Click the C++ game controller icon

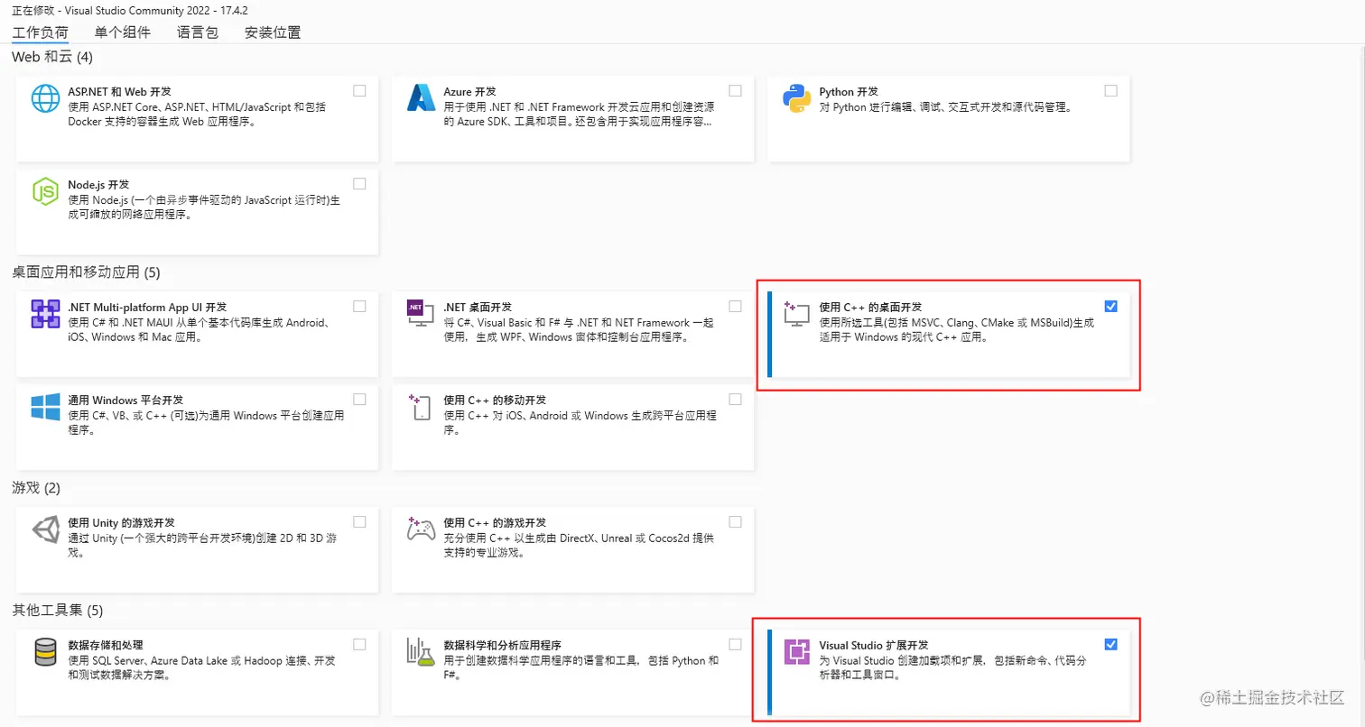coord(422,529)
